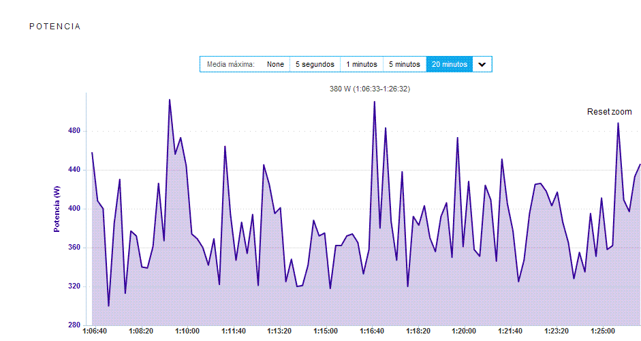This screenshot has width=641, height=341.
Task: Click the Media máxima label
Action: point(230,65)
